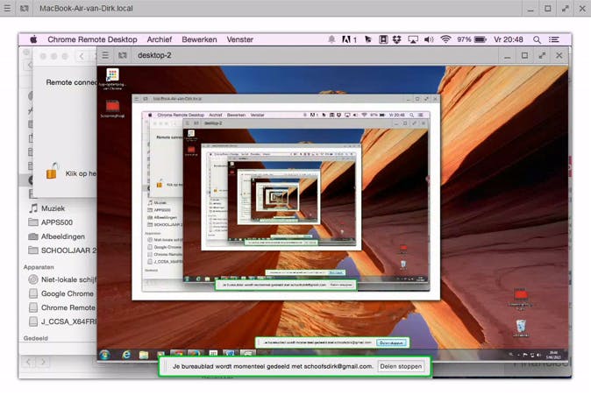Switch to Word in the Windows taskbar

[230, 355]
